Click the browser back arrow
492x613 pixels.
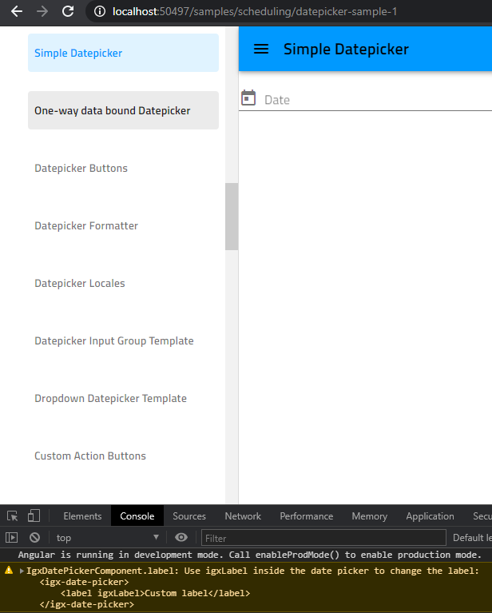click(x=17, y=11)
